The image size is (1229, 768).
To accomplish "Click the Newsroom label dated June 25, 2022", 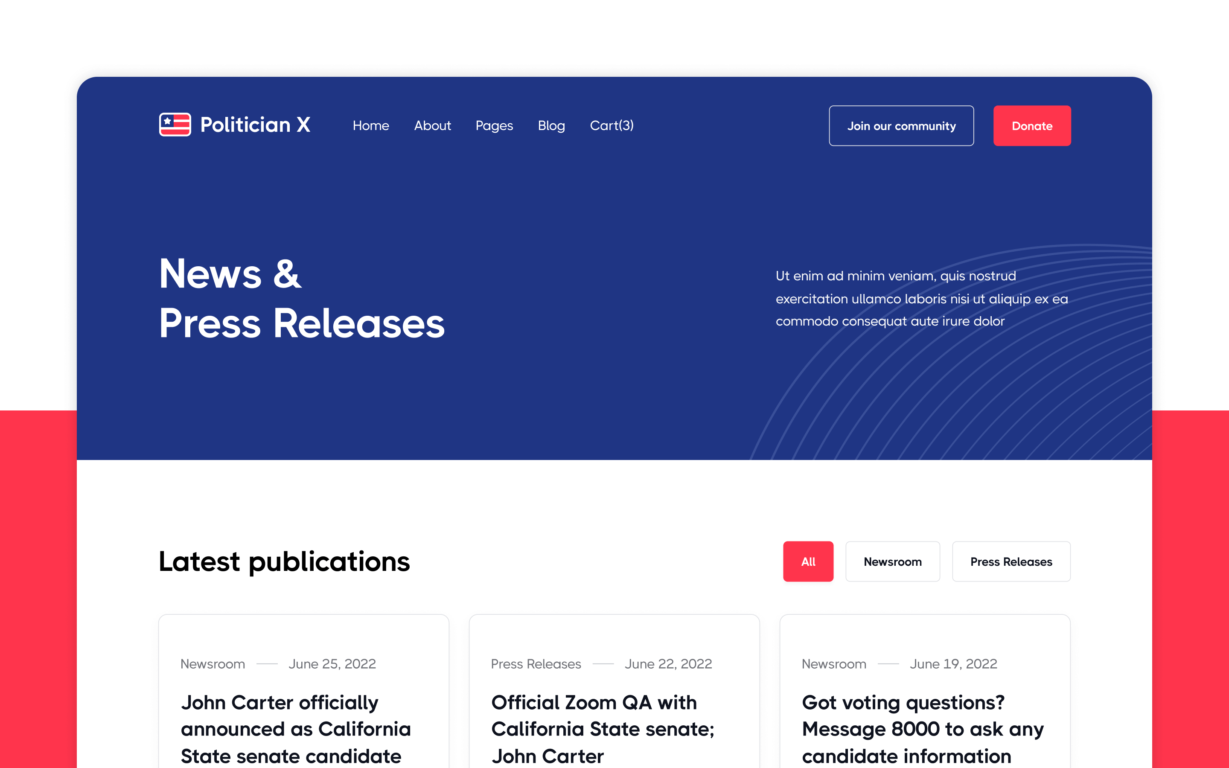I will 213,664.
